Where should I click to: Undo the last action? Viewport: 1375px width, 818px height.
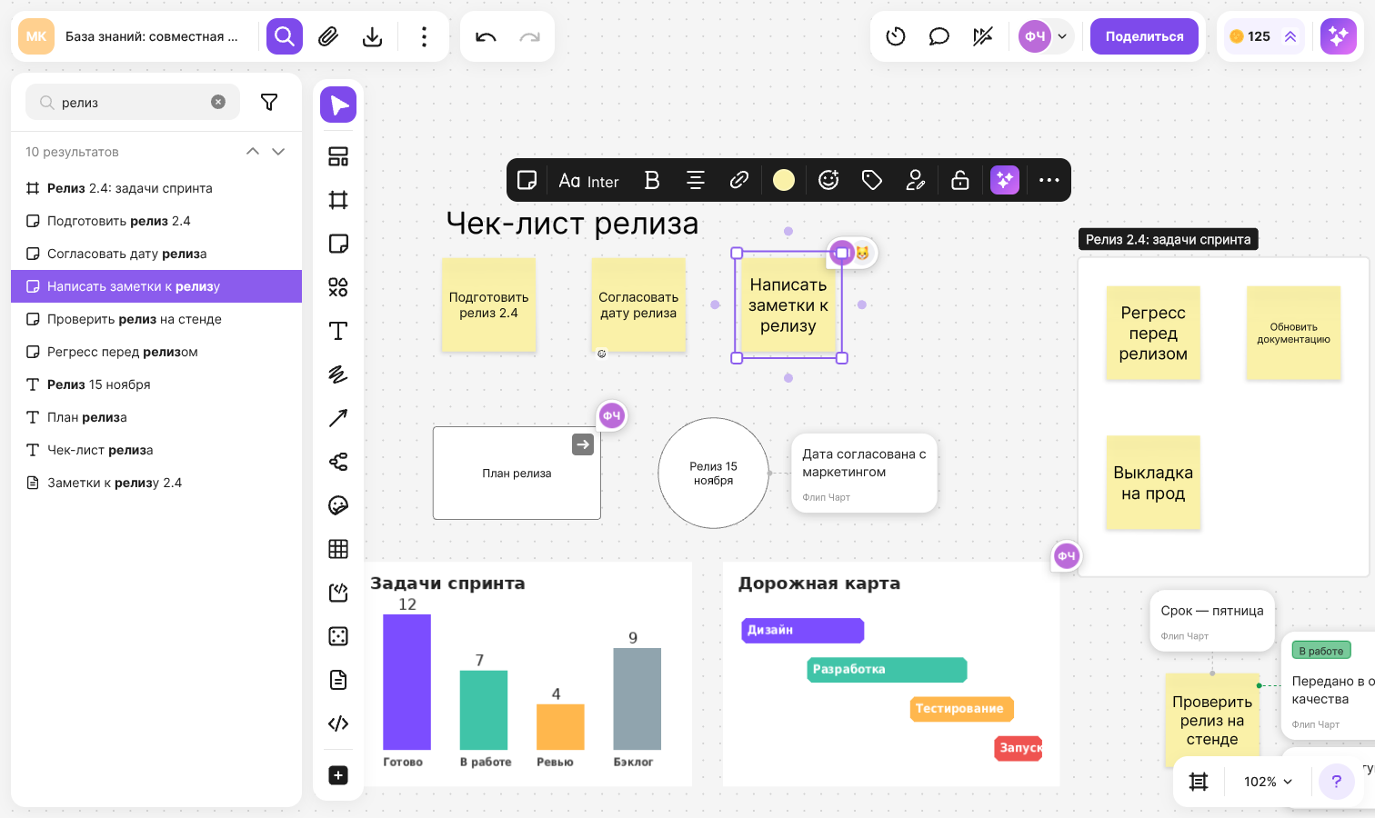pos(486,36)
